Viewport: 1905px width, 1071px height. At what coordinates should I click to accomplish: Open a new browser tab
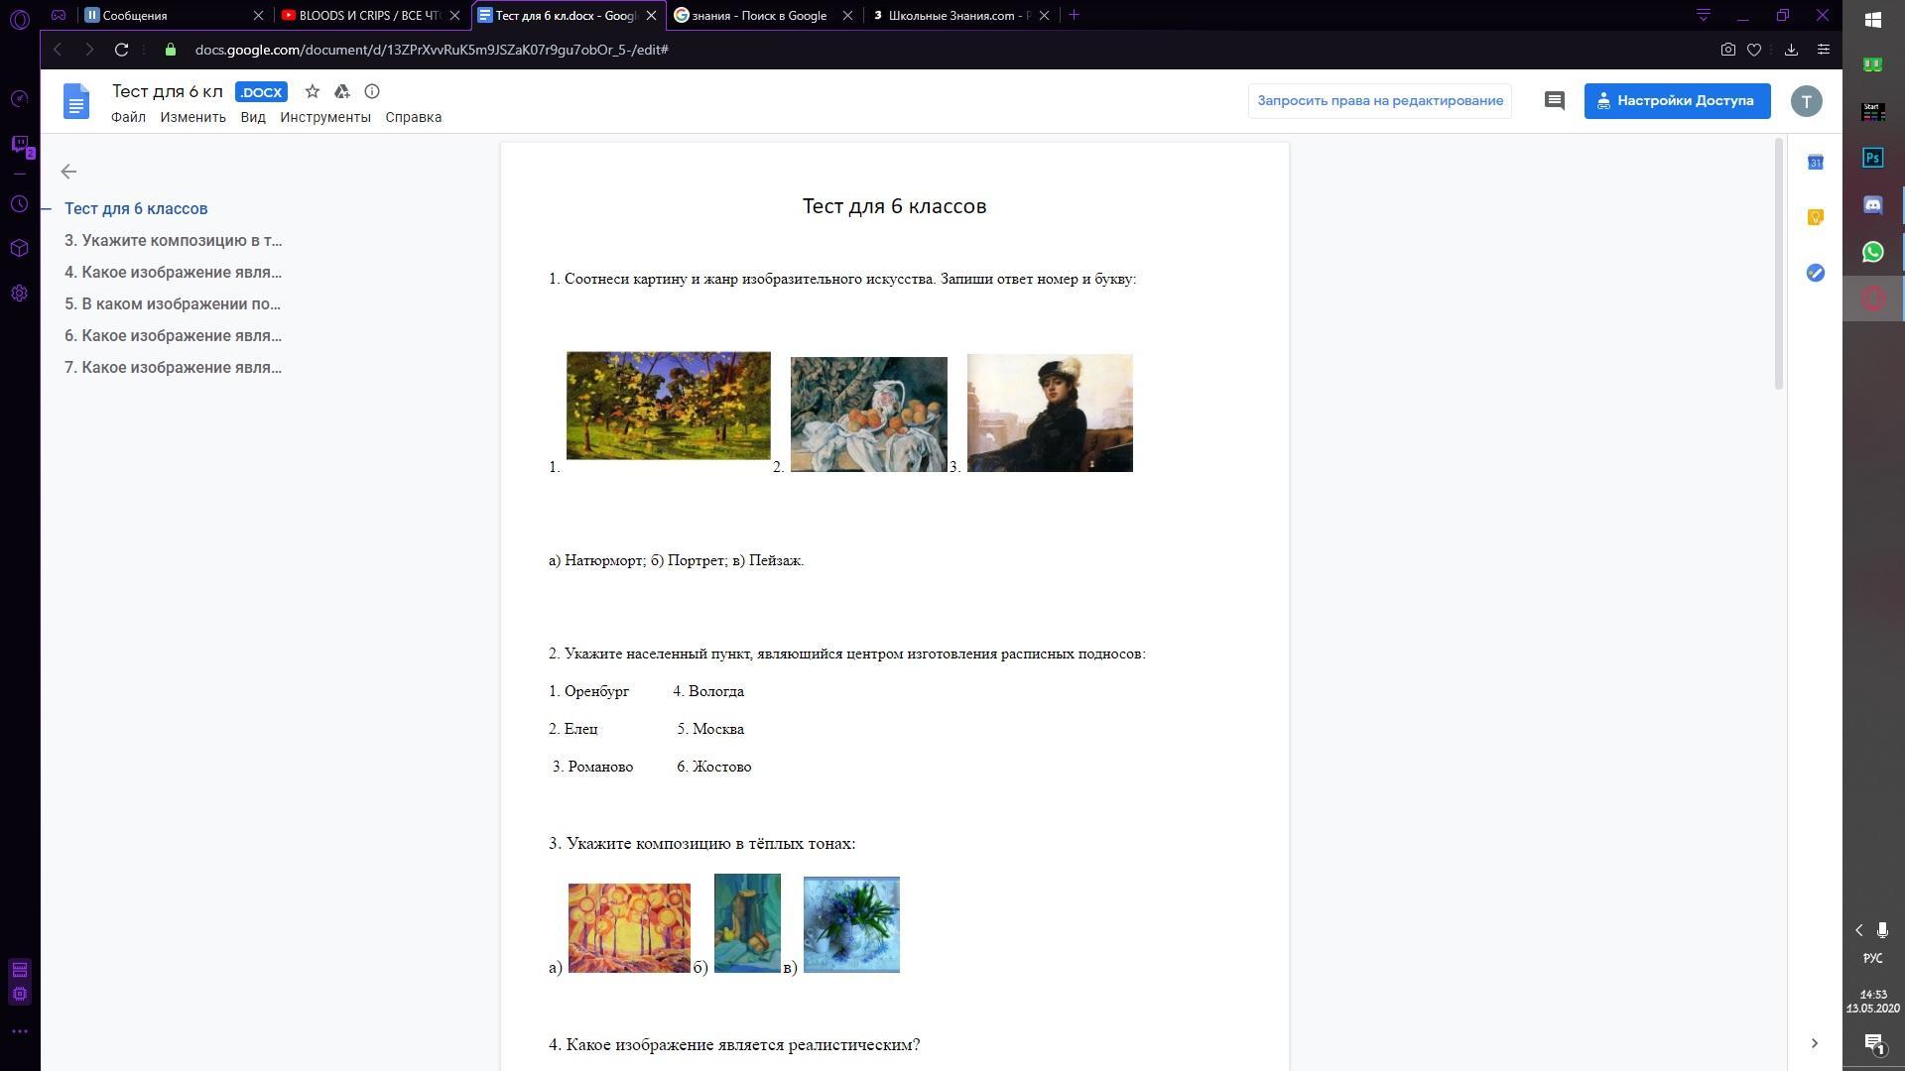[x=1074, y=15]
